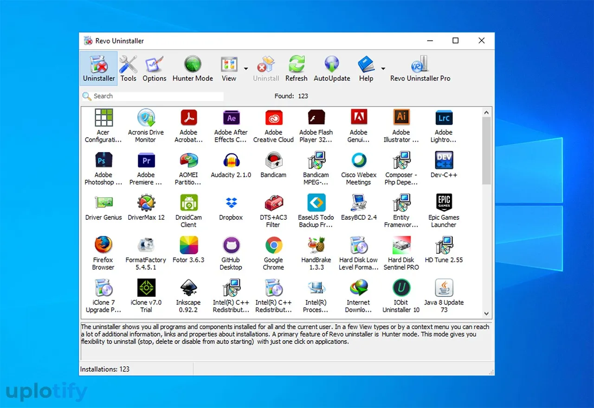Select the Uninstaller toolbar button
Screen dimensions: 594x408
98,69
